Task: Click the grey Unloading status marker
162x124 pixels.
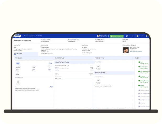Action: (x=139, y=103)
